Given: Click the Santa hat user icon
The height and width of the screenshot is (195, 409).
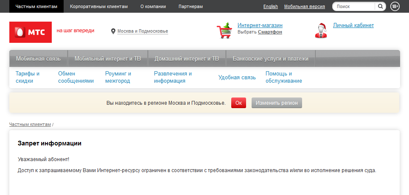Looking at the screenshot, I should (321, 31).
